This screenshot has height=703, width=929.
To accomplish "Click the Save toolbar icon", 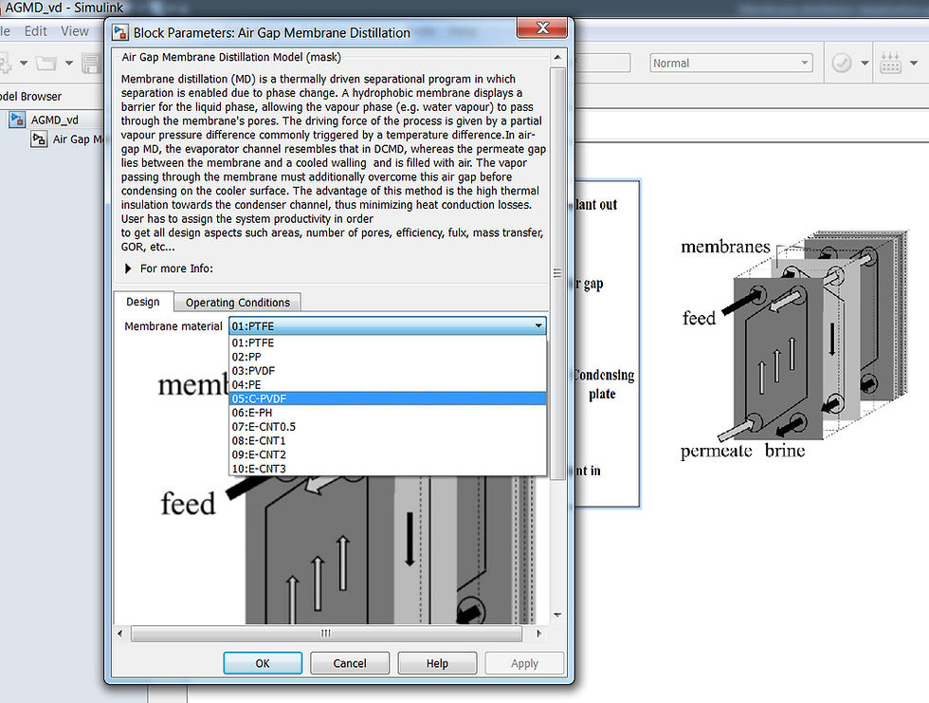I will (x=91, y=64).
